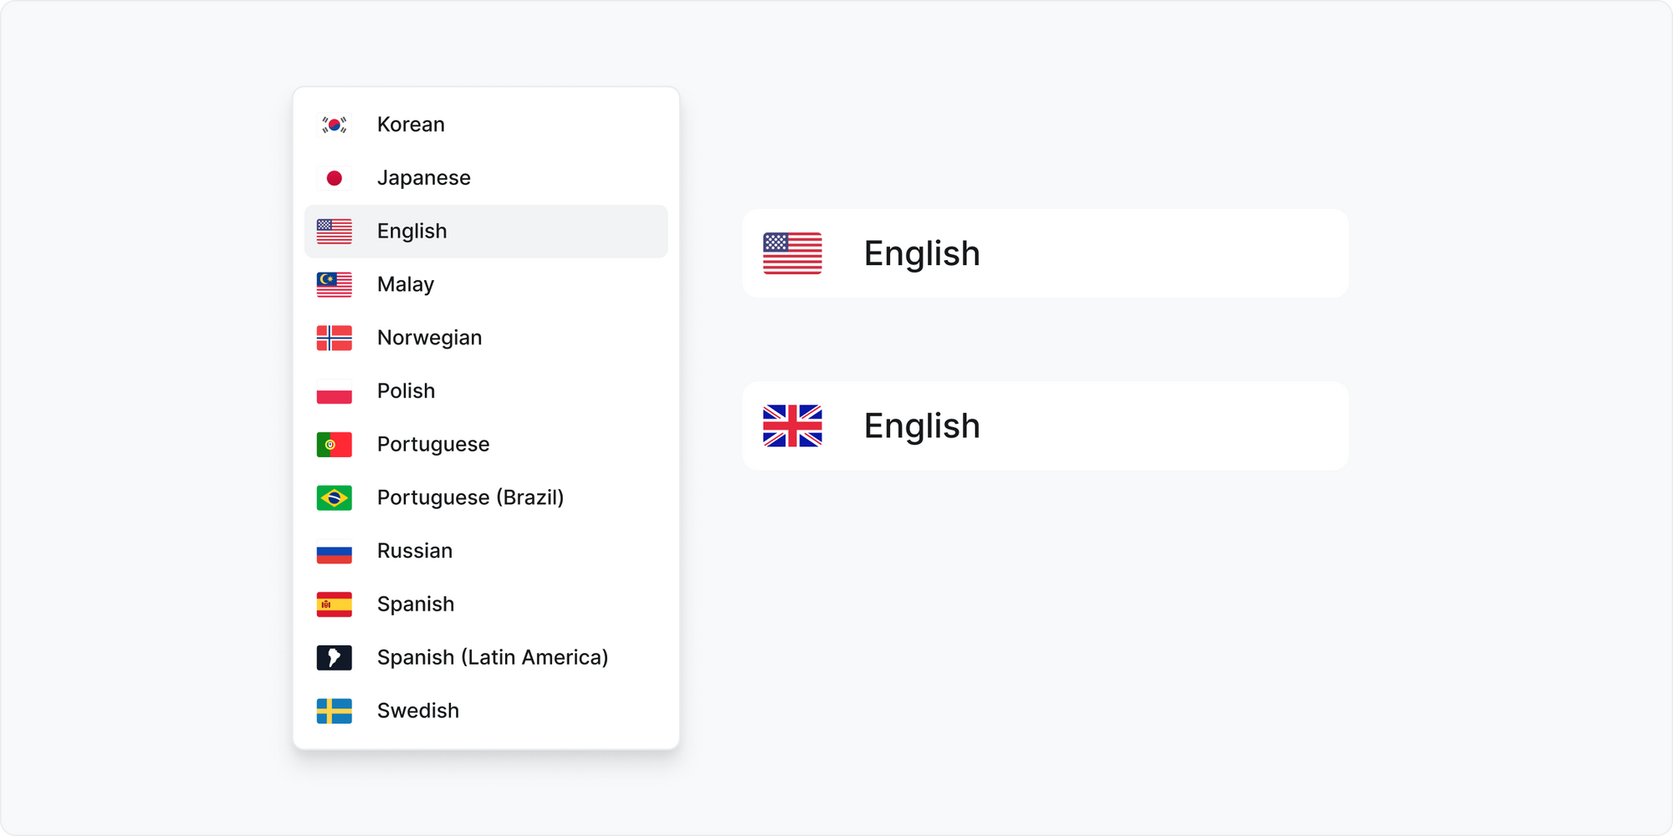
Task: Click the Norway flag icon
Action: (334, 338)
